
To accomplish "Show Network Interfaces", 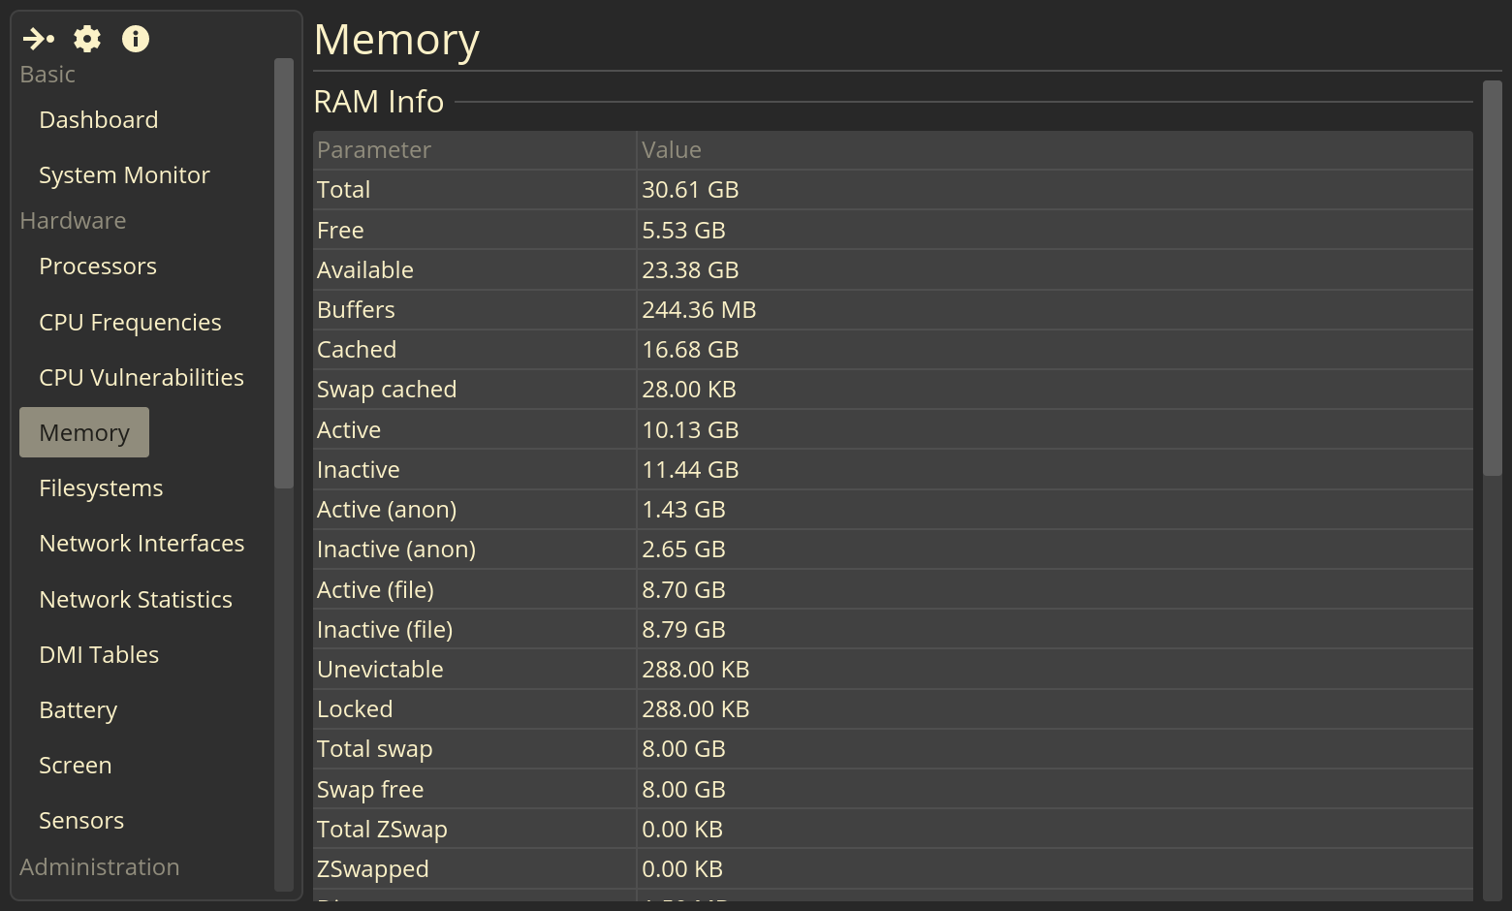I will 142,544.
